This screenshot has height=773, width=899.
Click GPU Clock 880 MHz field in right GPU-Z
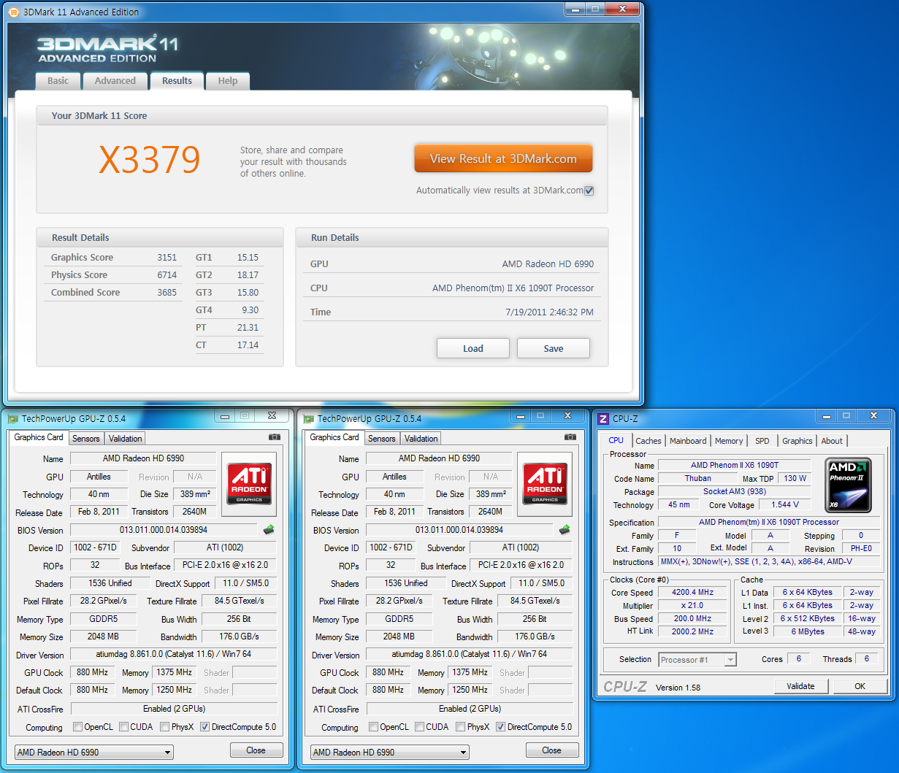coord(387,672)
